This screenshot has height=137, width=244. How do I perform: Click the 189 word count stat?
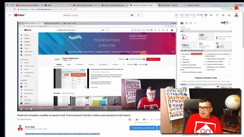201,35
